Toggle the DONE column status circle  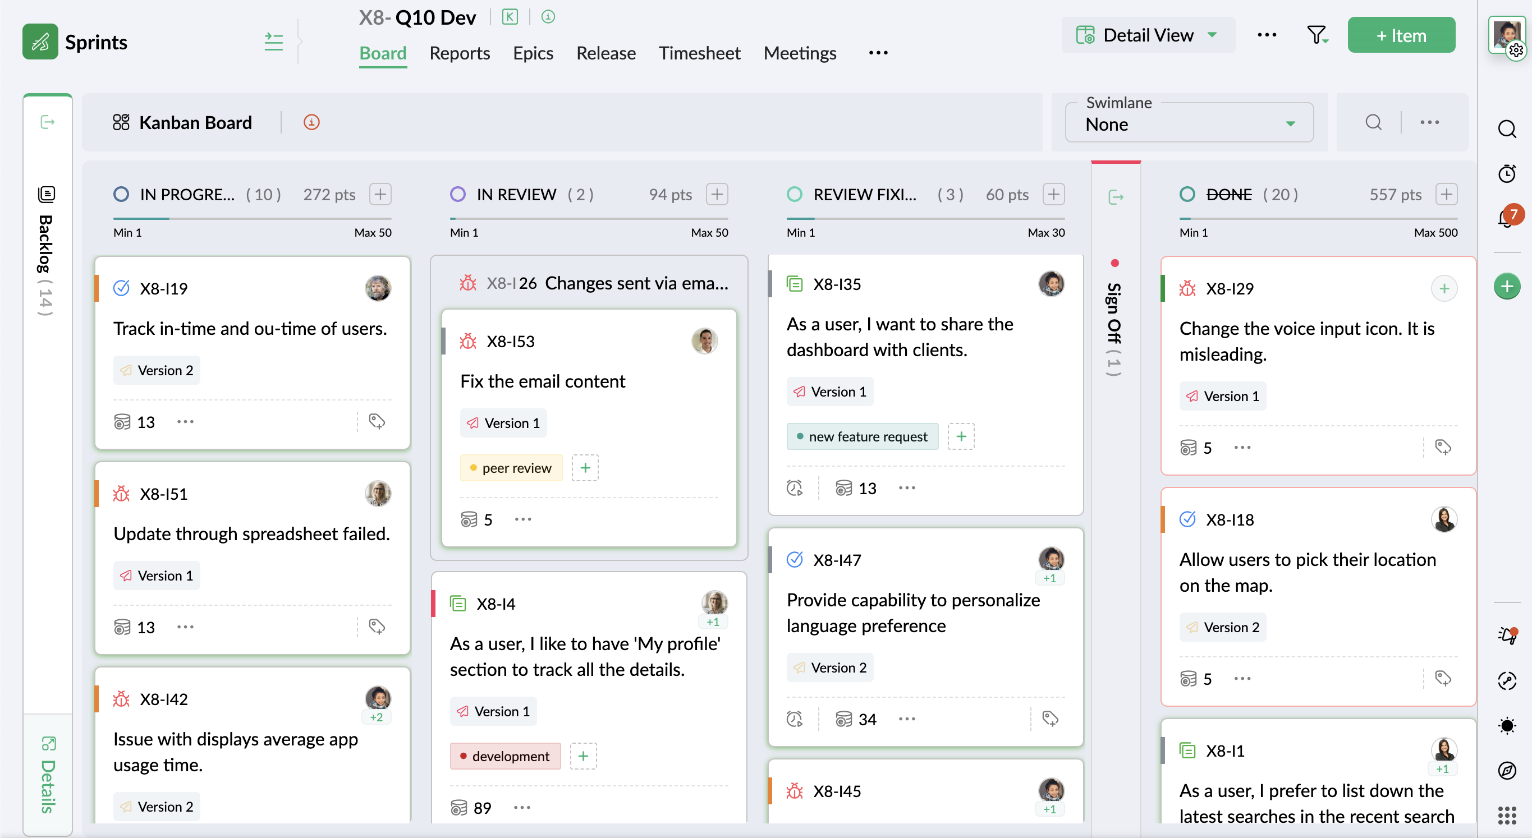(x=1187, y=194)
